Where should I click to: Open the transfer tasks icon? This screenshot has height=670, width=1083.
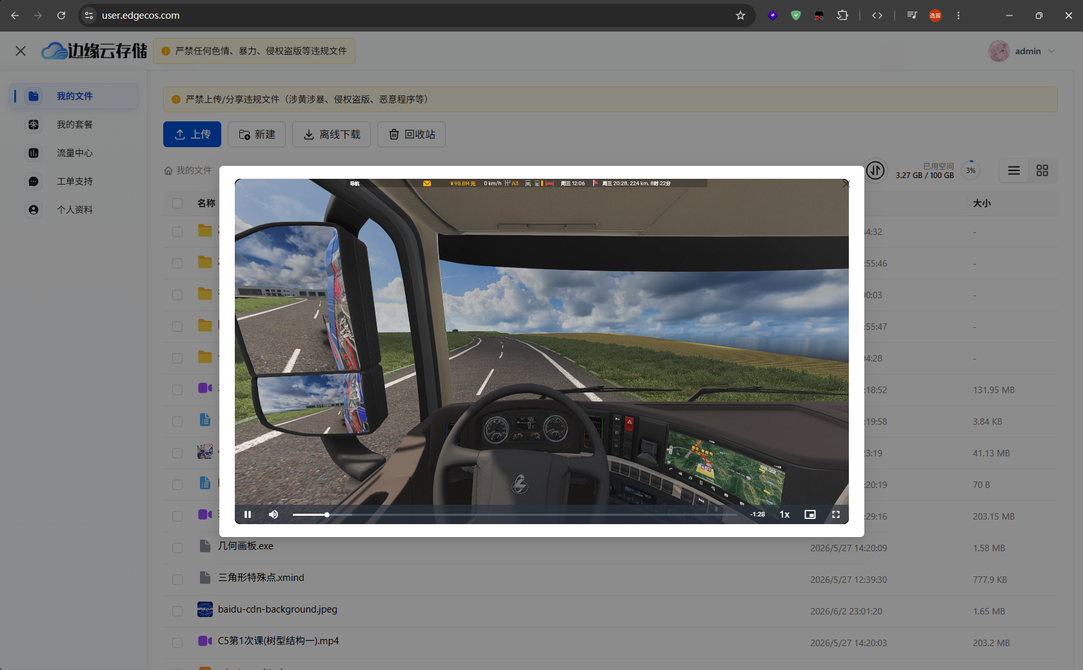(x=875, y=170)
